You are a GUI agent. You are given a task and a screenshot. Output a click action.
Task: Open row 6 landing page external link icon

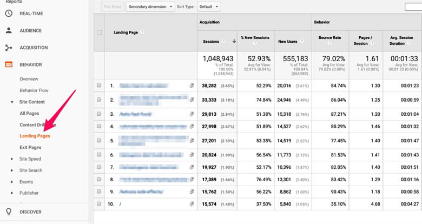pos(192,155)
